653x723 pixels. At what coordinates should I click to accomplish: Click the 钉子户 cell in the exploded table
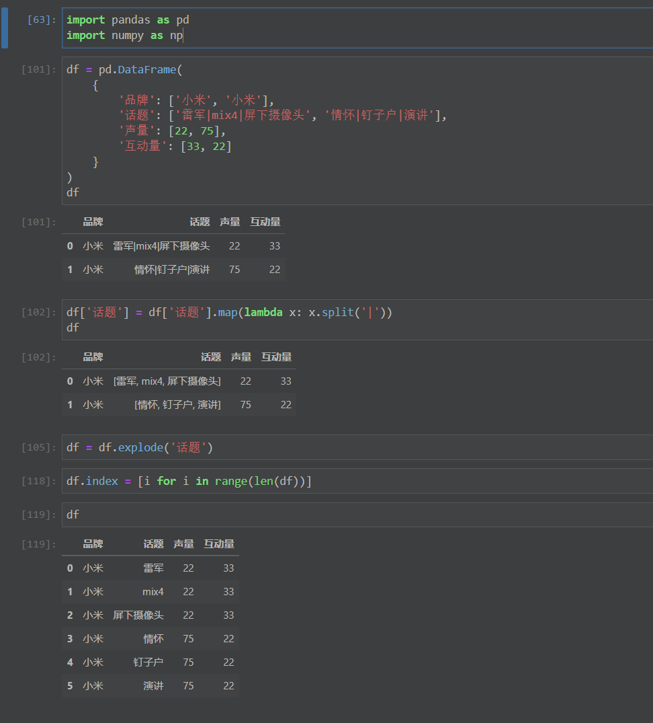click(148, 662)
